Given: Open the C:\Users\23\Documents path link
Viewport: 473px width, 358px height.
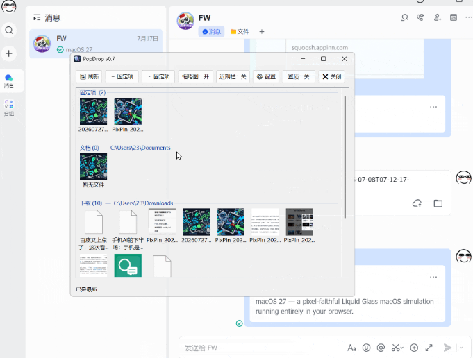Looking at the screenshot, I should [x=140, y=148].
